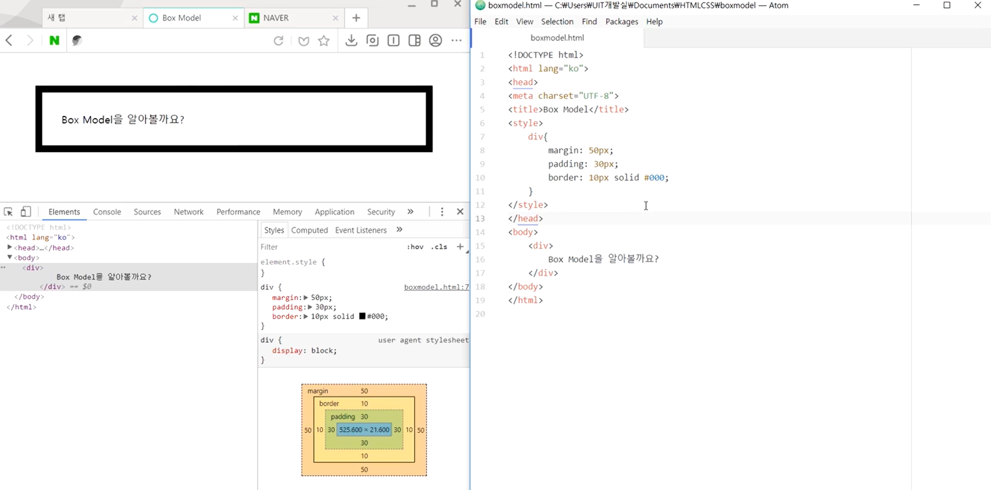Expand the margin shorthand property triangle
This screenshot has width=991, height=490.
[306, 297]
